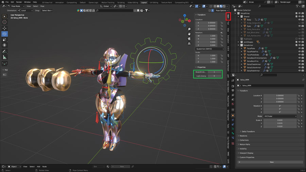Click the pan view hand icon
Screen dimensions: 306x172
[x=189, y=34]
